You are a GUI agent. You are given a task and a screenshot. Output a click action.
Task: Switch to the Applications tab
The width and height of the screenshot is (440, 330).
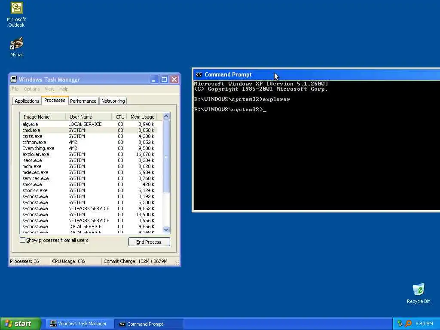[27, 101]
